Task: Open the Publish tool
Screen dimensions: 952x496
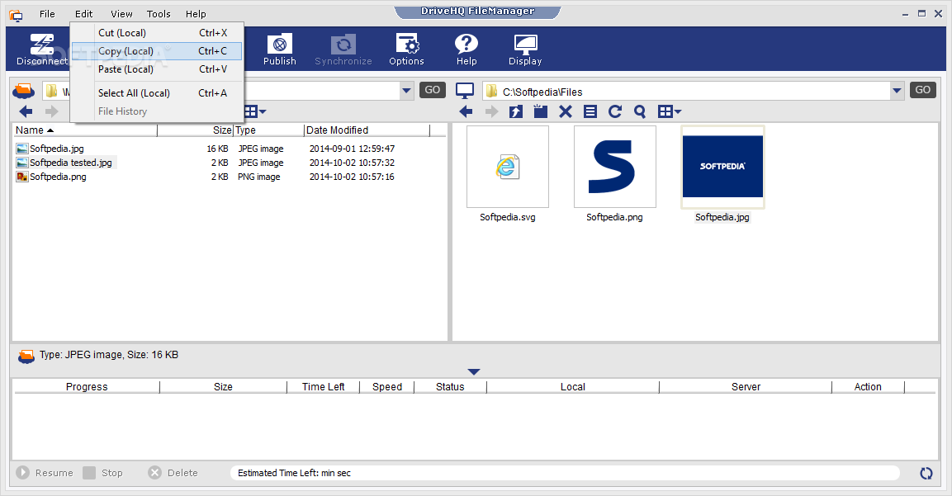Action: 279,50
